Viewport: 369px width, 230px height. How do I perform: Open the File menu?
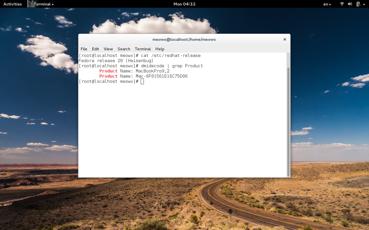84,49
